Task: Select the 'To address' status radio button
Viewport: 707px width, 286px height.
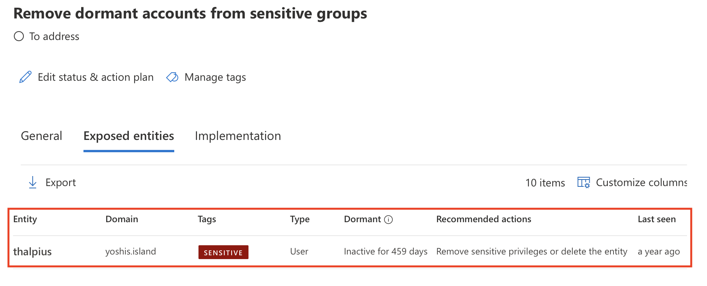Action: [x=18, y=36]
